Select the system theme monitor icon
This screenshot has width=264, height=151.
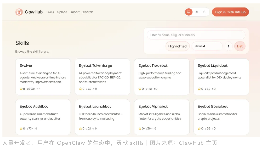(x=189, y=12)
